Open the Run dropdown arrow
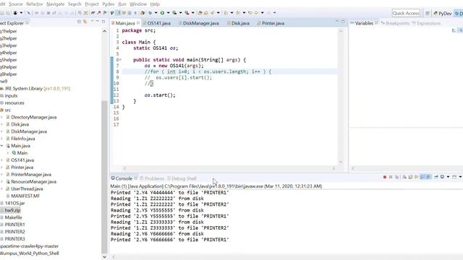The width and height of the screenshot is (463, 260). [168, 13]
